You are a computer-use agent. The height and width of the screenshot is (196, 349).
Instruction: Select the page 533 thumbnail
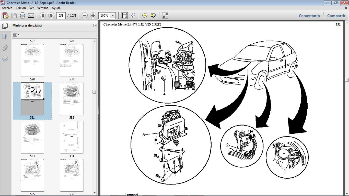coord(32,137)
